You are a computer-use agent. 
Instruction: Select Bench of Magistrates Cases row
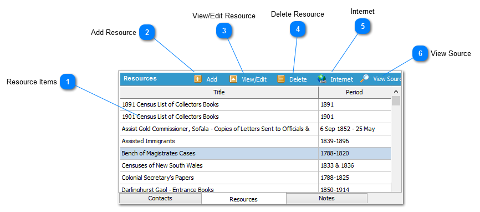coord(219,153)
